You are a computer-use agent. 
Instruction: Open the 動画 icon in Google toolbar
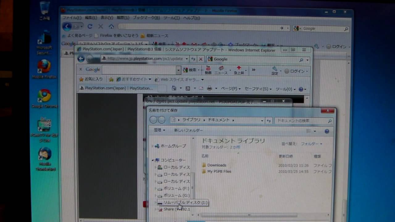[x=208, y=70]
